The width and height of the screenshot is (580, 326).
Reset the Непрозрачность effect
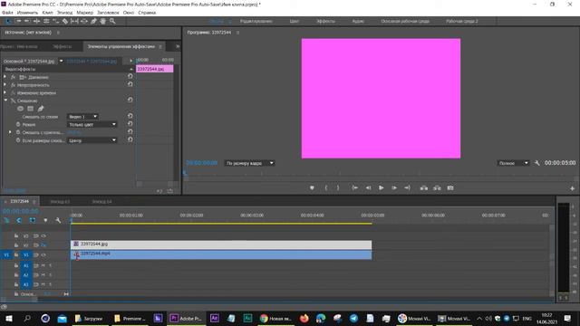(x=130, y=84)
